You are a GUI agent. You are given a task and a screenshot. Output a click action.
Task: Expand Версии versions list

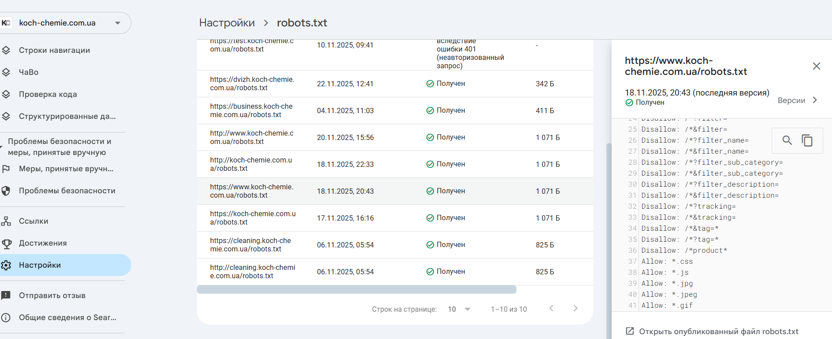coord(798,100)
